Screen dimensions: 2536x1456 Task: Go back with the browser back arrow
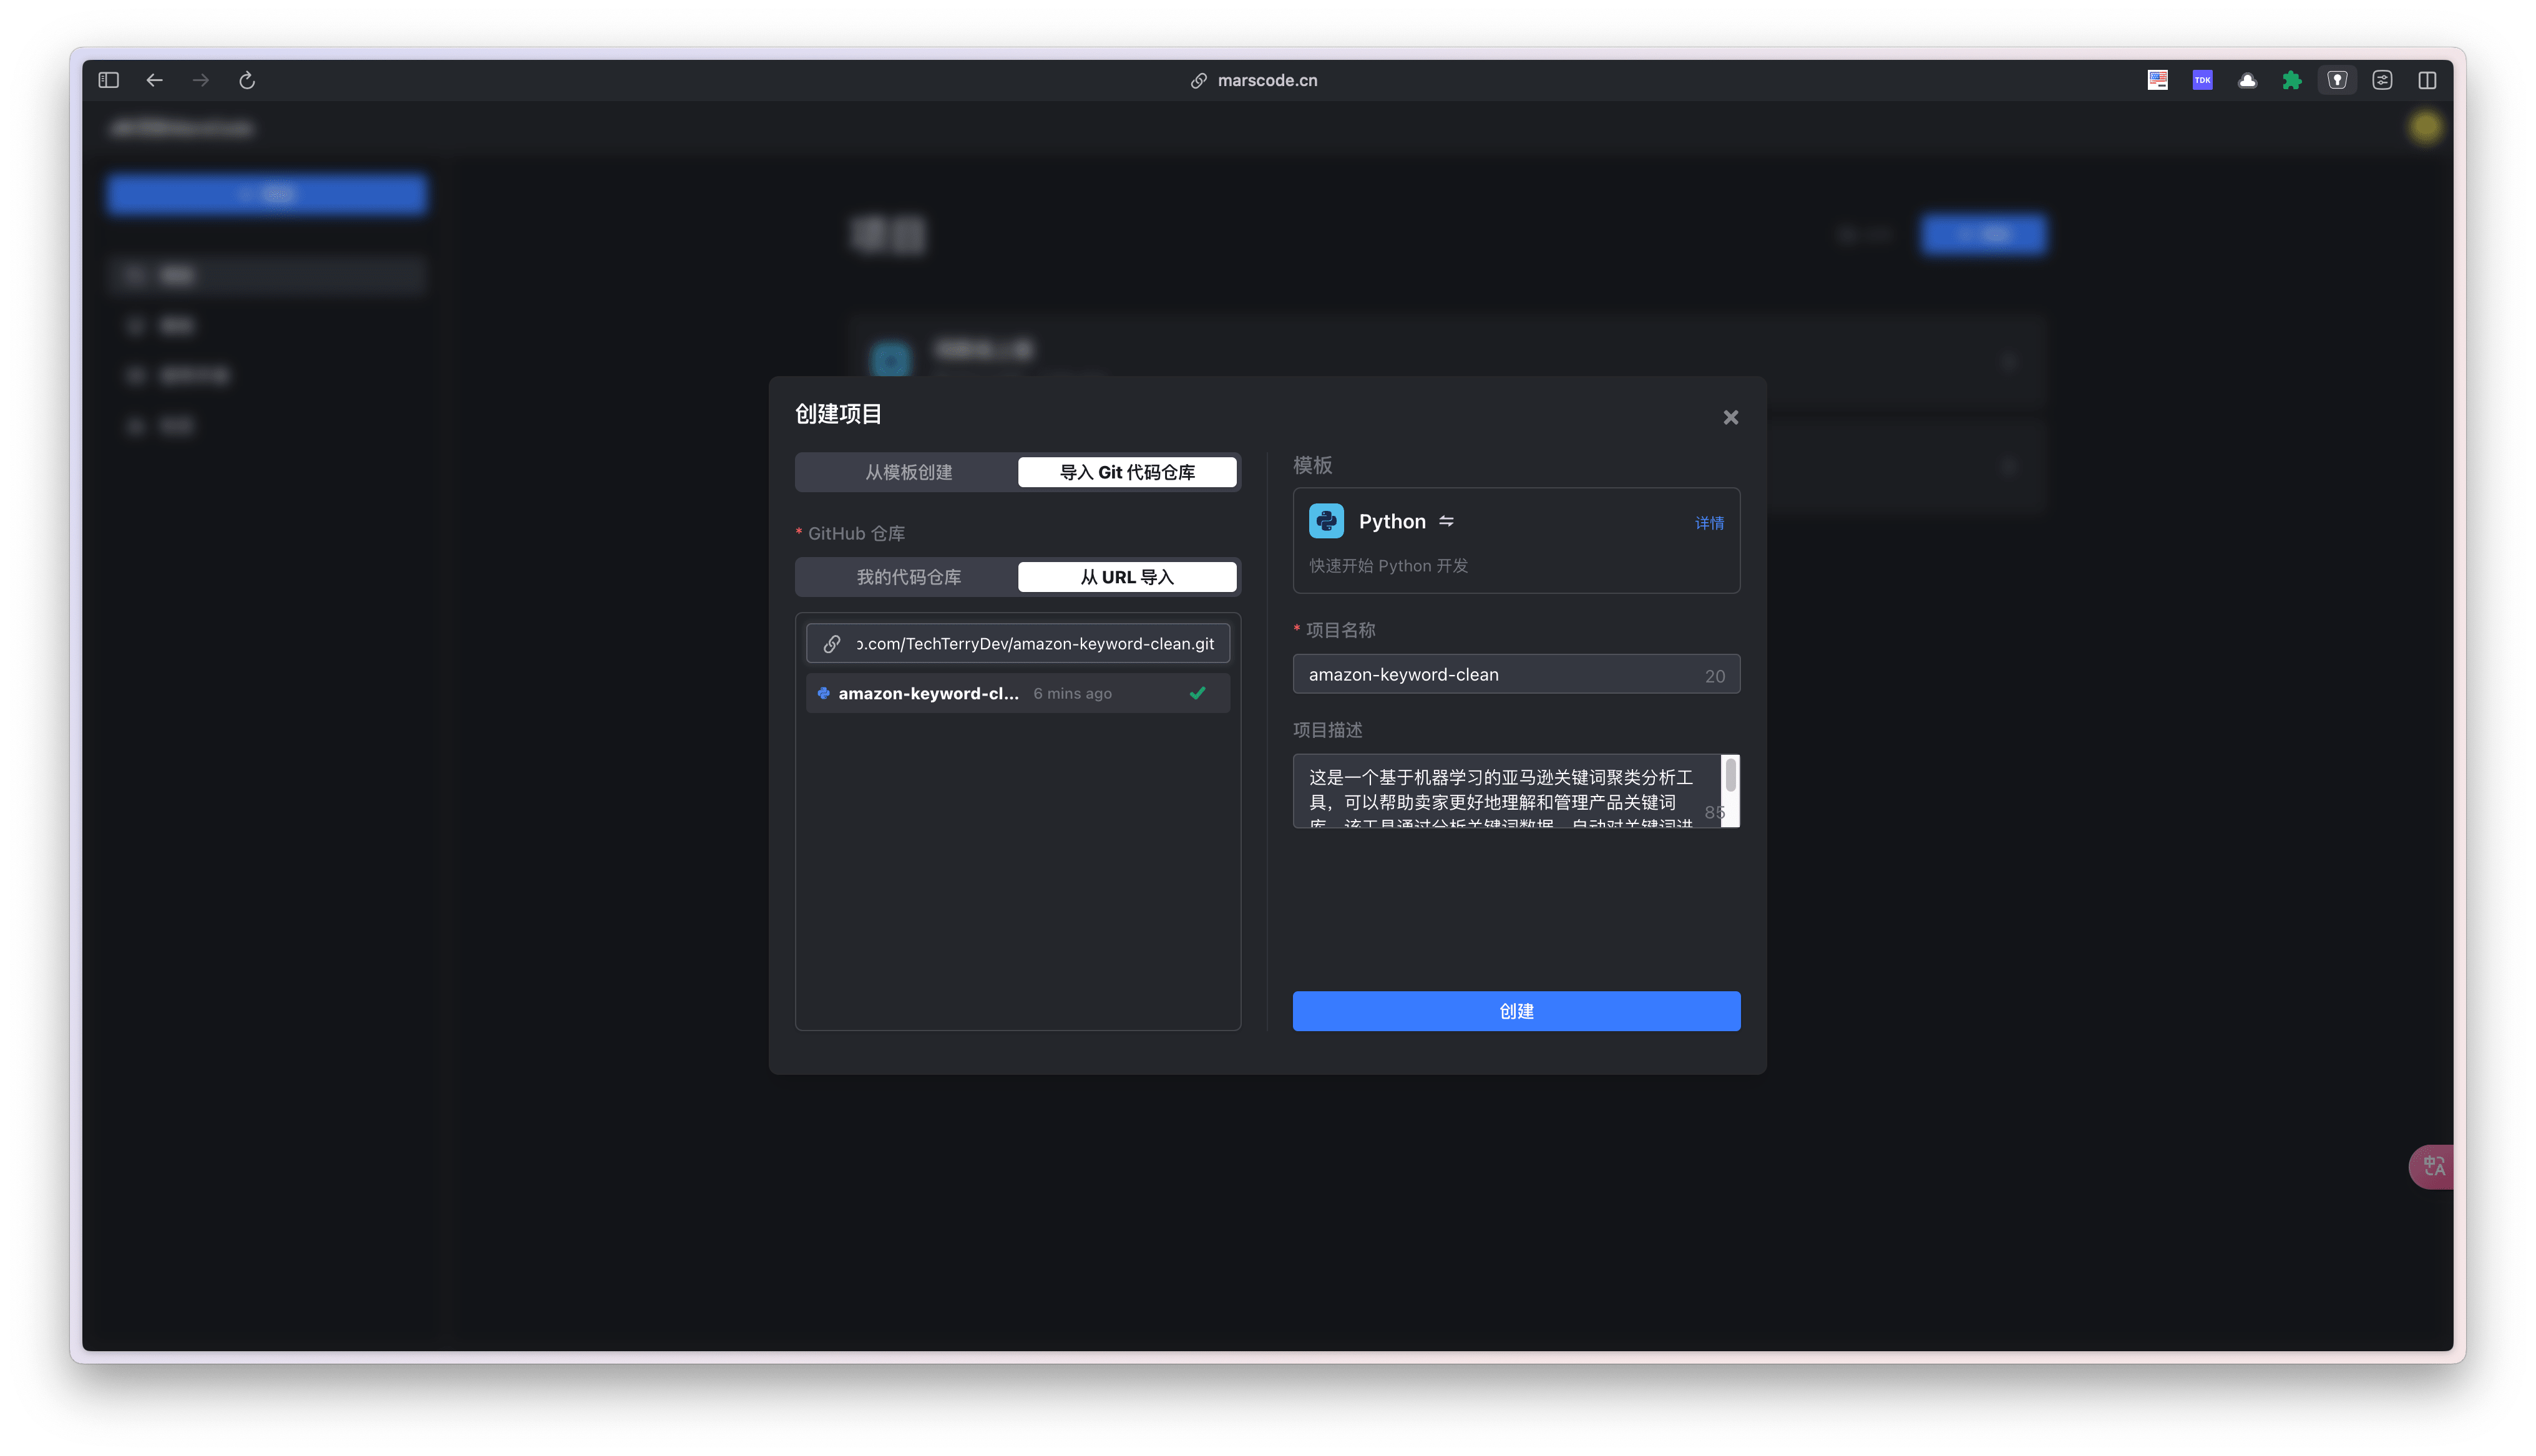pos(155,80)
